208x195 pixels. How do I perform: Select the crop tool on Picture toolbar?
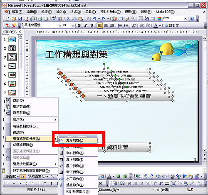pyautogui.click(x=155, y=184)
